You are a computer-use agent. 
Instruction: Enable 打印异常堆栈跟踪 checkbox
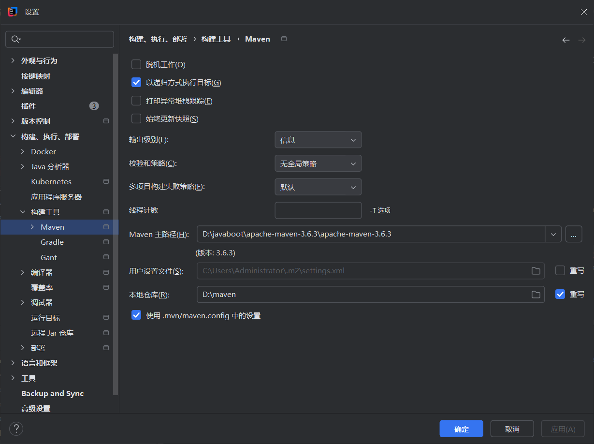point(136,101)
